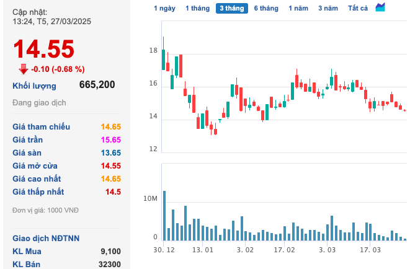Switch to the 1 ngày timeframe
This screenshot has height=269, width=410.
[164, 8]
